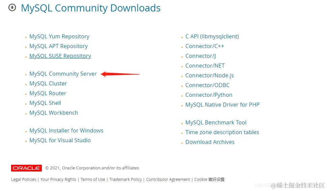Open MySQL Yum Repository link
The image size is (327, 191).
(59, 36)
